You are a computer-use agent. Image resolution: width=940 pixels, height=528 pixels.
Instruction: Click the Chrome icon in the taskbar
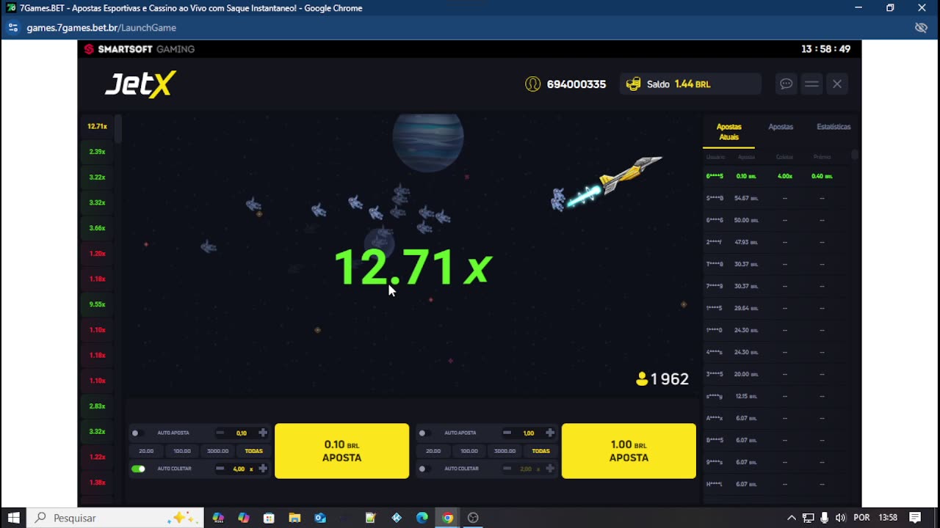pyautogui.click(x=447, y=518)
